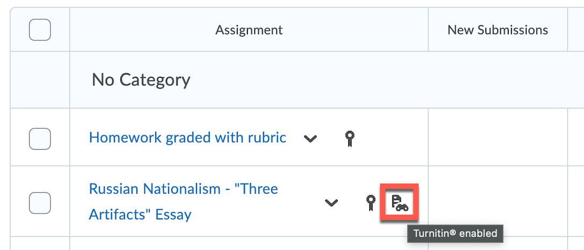584x250 pixels.
Task: Click the New Submissions column header
Action: (x=498, y=30)
